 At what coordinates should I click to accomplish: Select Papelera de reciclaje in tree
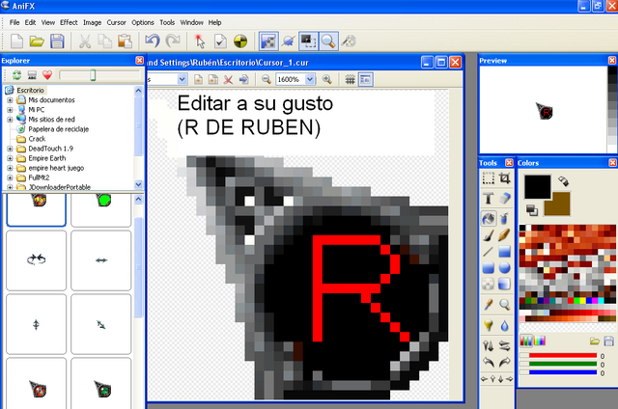pyautogui.click(x=58, y=129)
